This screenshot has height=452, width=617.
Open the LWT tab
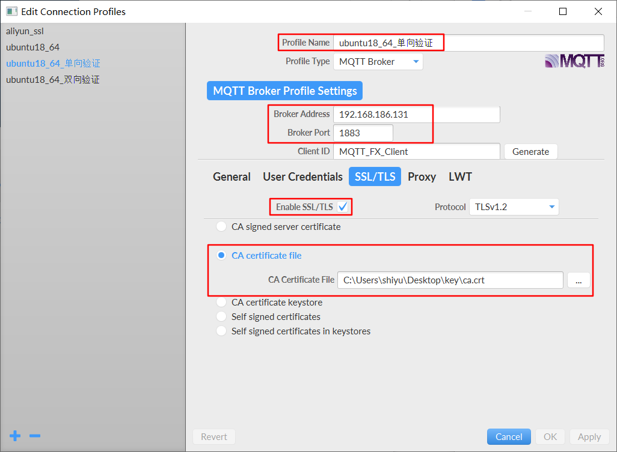coord(459,176)
